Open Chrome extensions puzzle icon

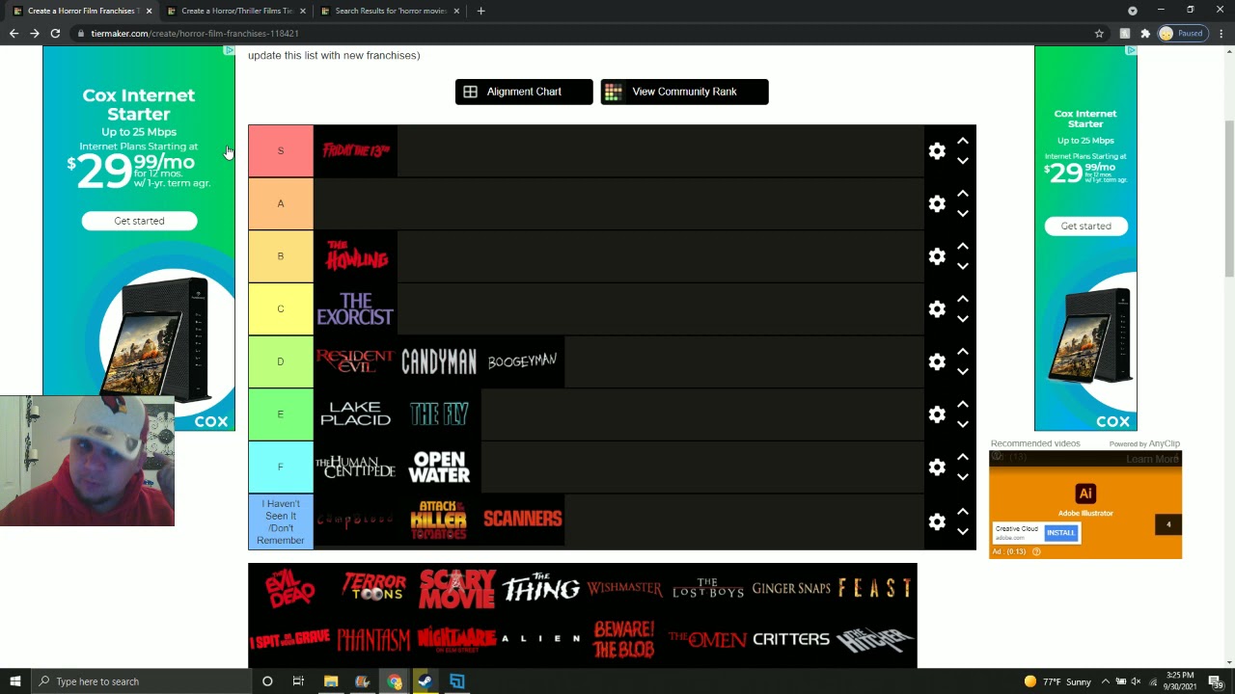1145,33
